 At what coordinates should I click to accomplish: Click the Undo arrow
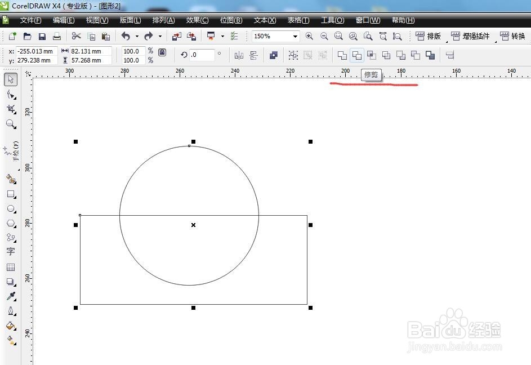(126, 36)
